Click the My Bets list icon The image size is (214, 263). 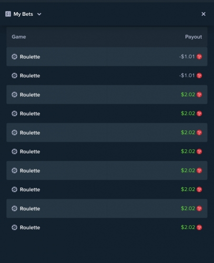click(8, 14)
